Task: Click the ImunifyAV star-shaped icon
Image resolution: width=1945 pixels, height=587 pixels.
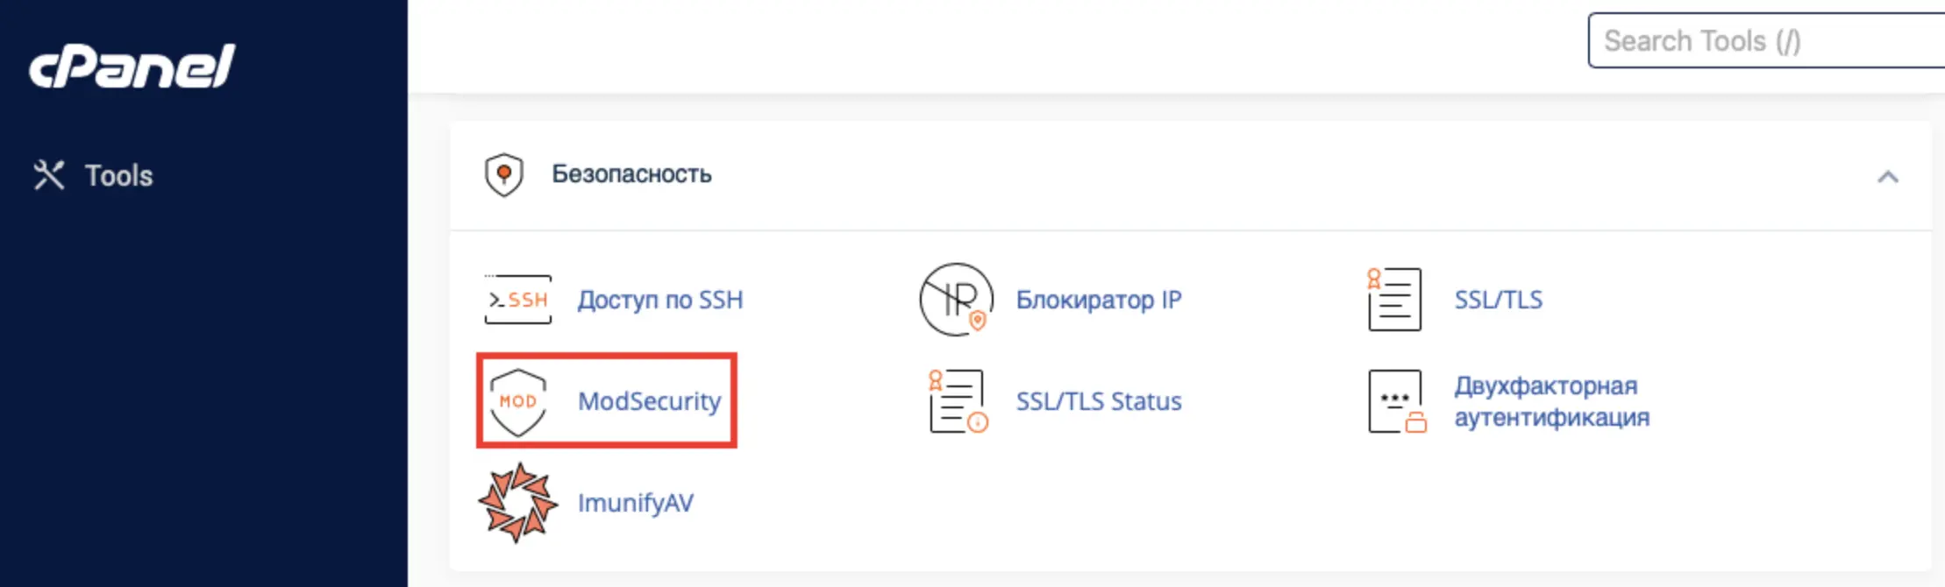Action: click(518, 503)
